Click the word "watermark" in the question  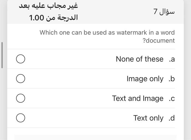tap(132, 33)
